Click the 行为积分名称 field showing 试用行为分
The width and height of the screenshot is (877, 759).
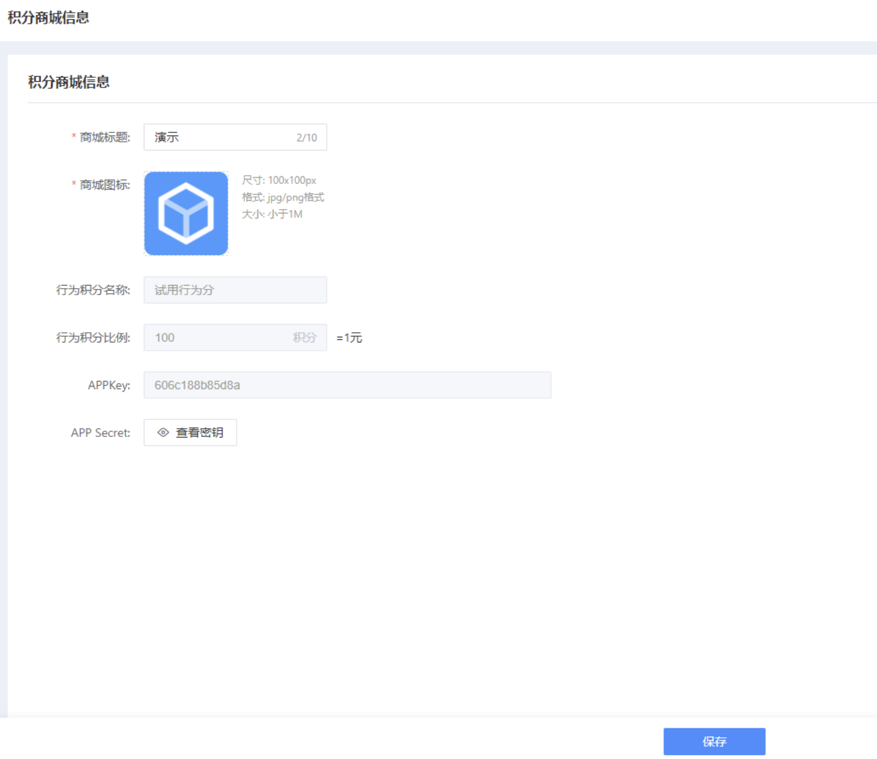[235, 290]
